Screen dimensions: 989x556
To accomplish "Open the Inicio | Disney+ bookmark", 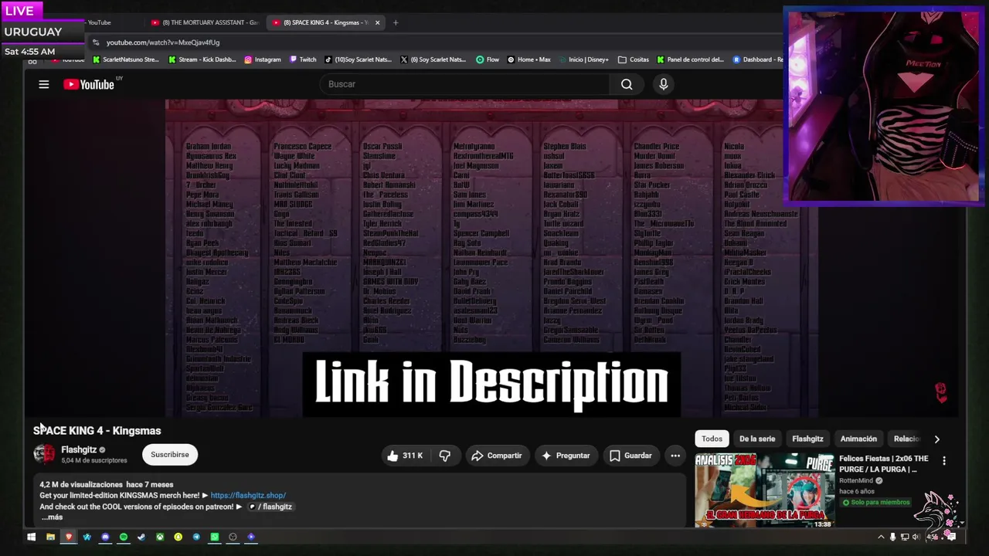I will tap(583, 59).
